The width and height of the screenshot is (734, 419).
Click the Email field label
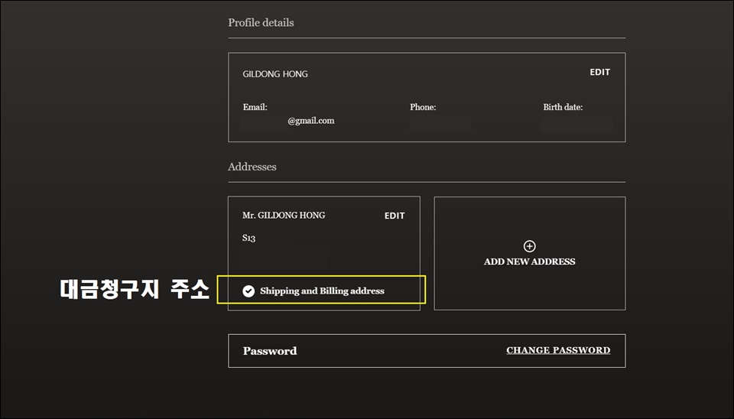pyautogui.click(x=255, y=107)
